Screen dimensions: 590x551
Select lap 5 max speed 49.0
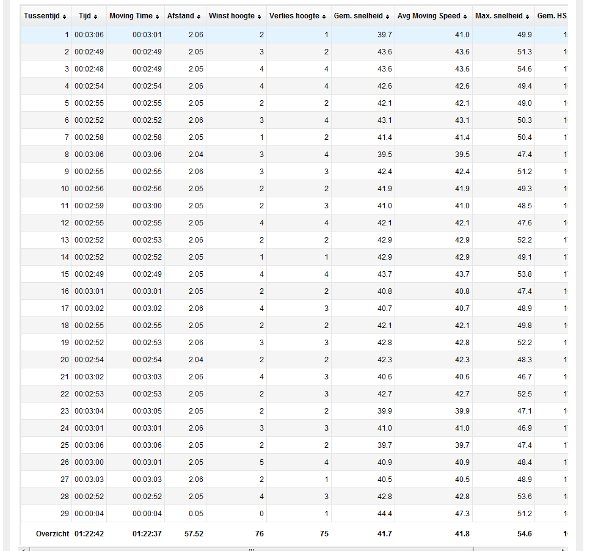click(525, 103)
